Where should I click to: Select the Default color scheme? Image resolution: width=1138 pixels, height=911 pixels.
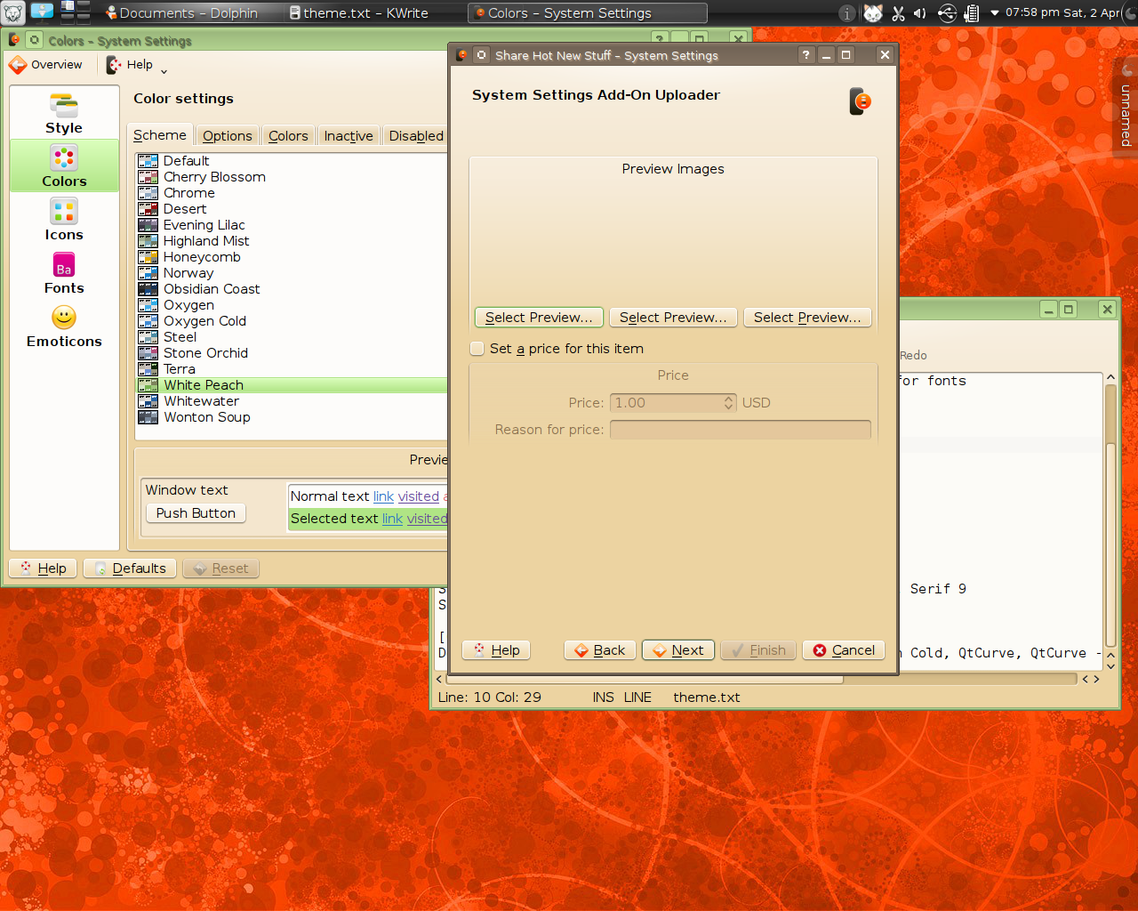pos(292,161)
